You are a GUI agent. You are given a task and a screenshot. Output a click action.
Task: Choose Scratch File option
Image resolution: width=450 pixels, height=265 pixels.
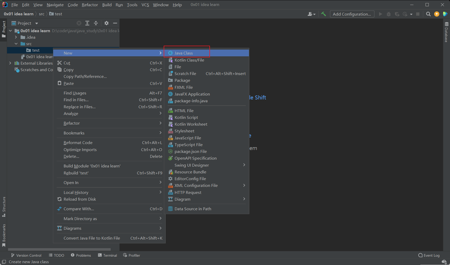pyautogui.click(x=207, y=73)
